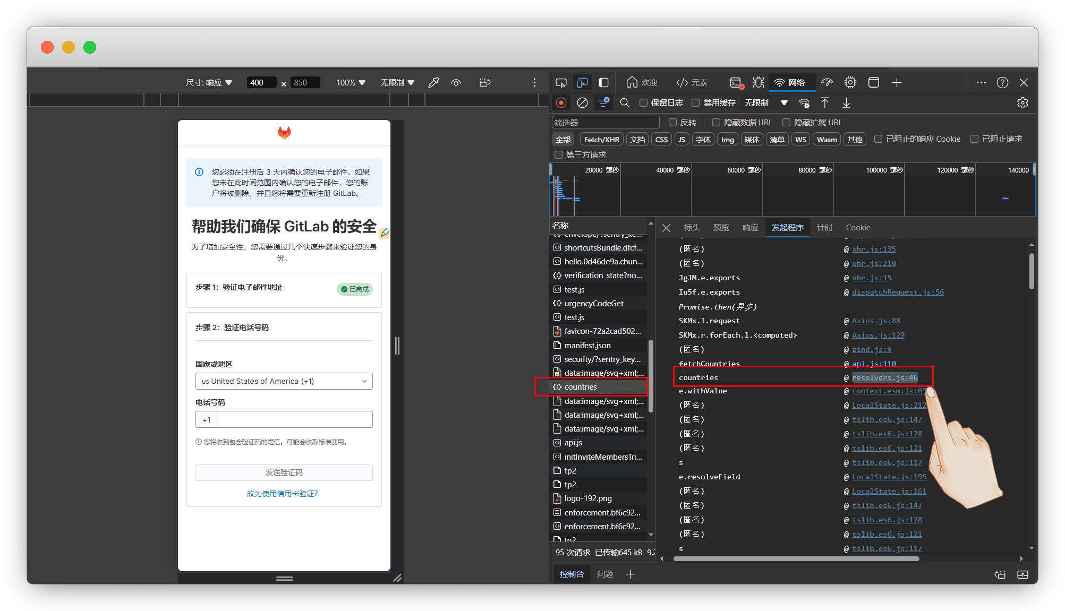
Task: Click the import HAR upload icon
Action: coord(824,103)
